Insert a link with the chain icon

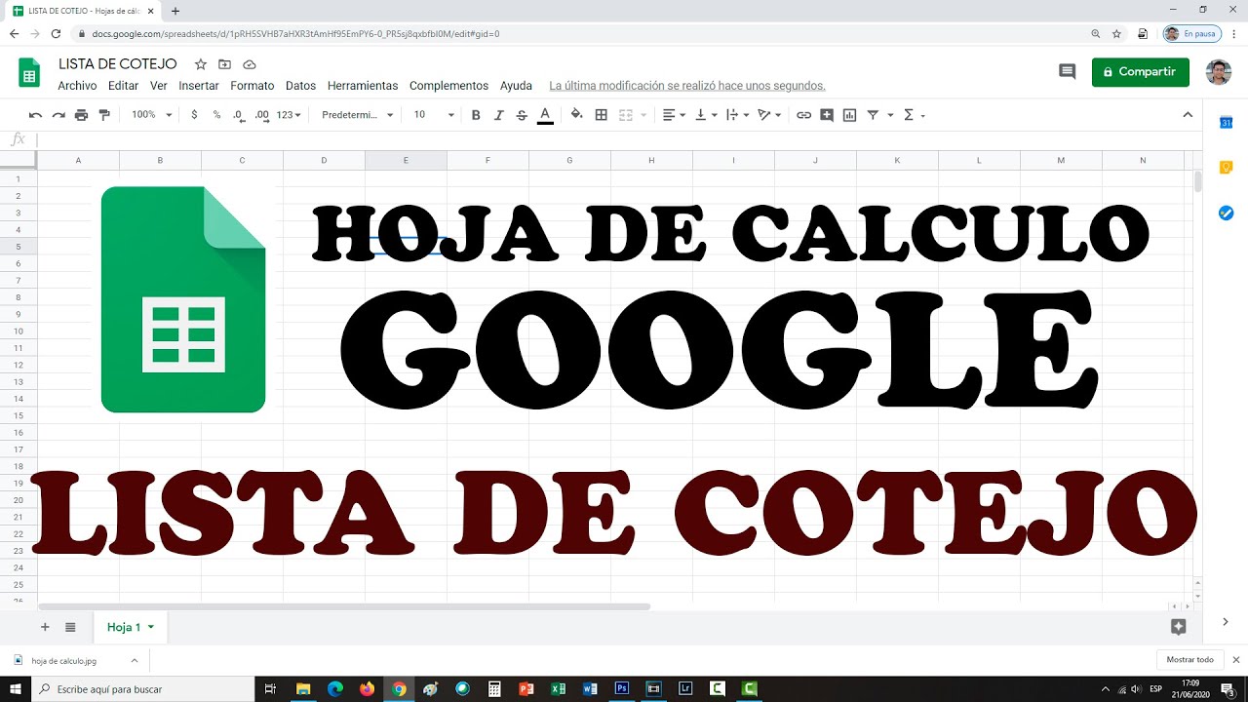803,115
